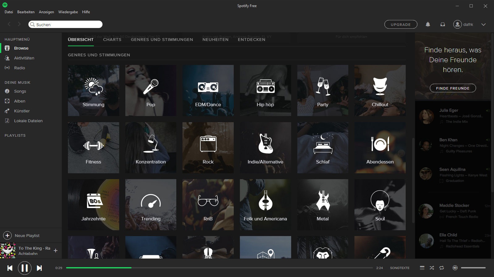Switch to the ENTDECKEN tab

(x=252, y=39)
